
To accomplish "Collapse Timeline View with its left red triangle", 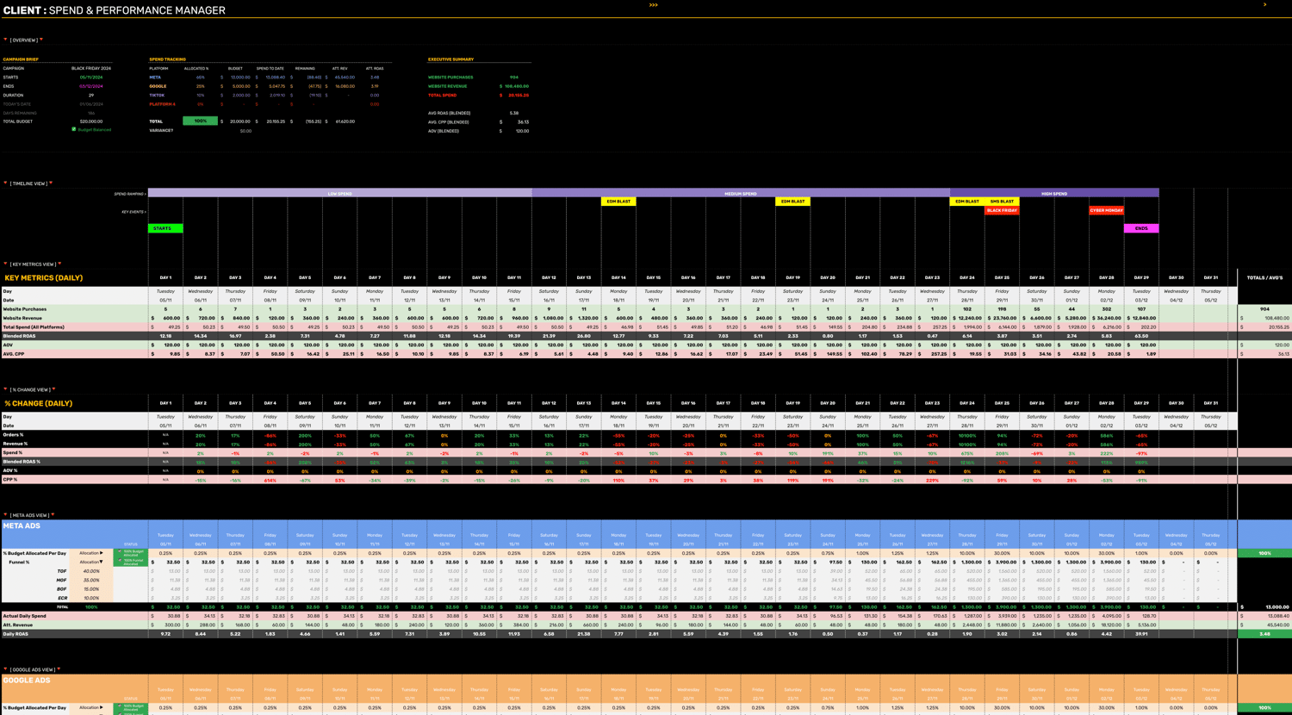I will (x=5, y=183).
